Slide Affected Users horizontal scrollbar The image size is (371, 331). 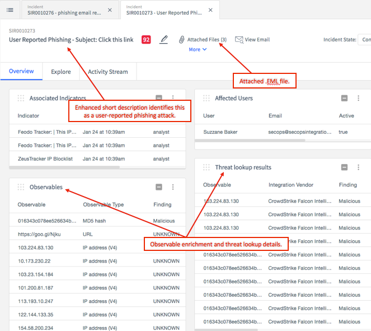(250, 141)
